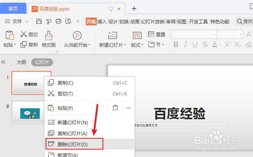Click the clear formatting eraser icon
The height and width of the screenshot is (157, 253).
point(249,44)
